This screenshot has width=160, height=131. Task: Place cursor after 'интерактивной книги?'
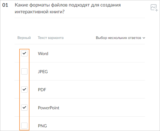(x=65, y=12)
